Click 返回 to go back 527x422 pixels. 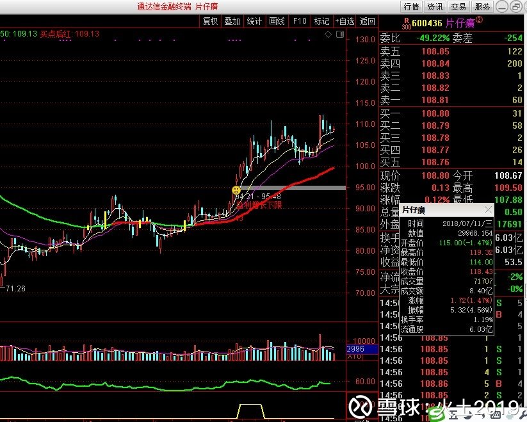point(367,22)
